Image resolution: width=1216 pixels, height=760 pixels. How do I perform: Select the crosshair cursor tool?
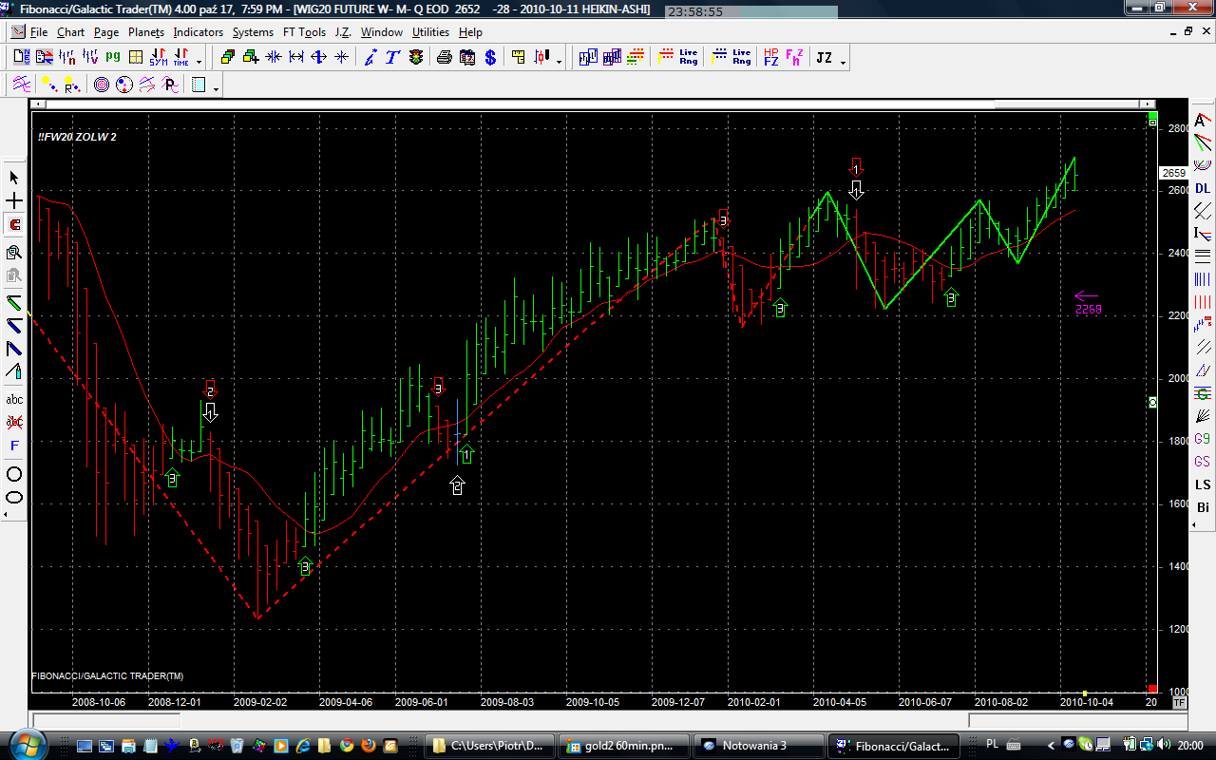tap(14, 201)
